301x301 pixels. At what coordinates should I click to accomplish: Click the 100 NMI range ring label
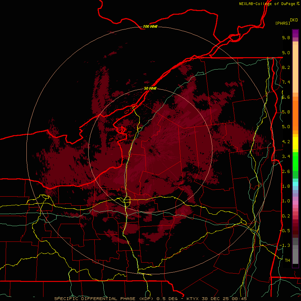pyautogui.click(x=150, y=26)
